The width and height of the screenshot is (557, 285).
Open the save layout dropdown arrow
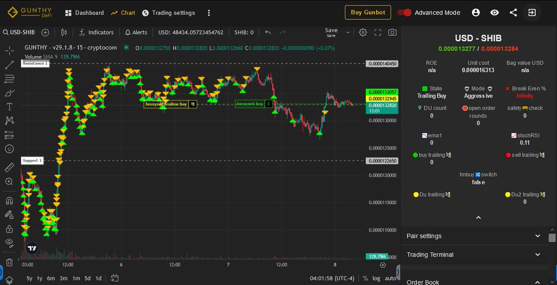348,32
